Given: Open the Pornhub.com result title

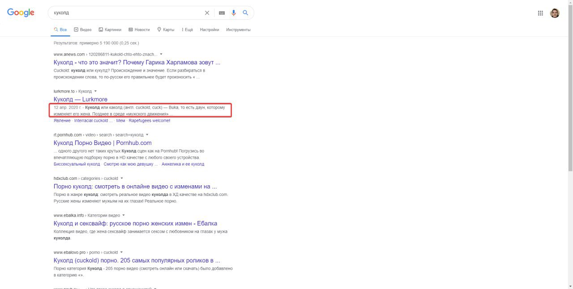Looking at the screenshot, I should click(x=103, y=143).
